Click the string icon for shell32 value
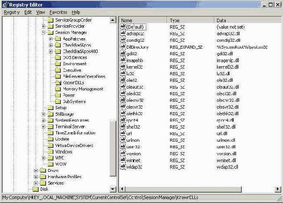This screenshot has width=283, height=203. (123, 127)
